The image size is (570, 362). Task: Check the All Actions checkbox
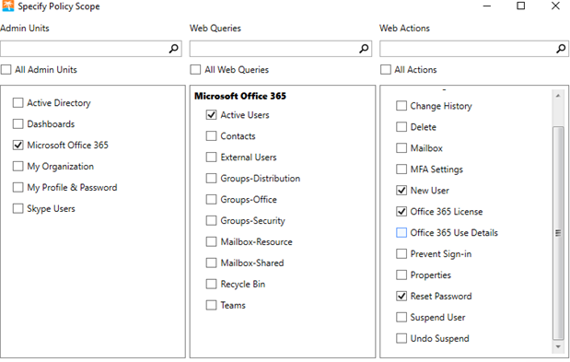click(385, 69)
